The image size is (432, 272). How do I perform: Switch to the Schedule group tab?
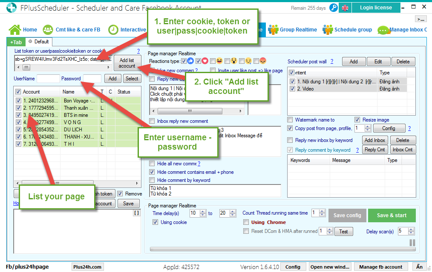point(347,30)
